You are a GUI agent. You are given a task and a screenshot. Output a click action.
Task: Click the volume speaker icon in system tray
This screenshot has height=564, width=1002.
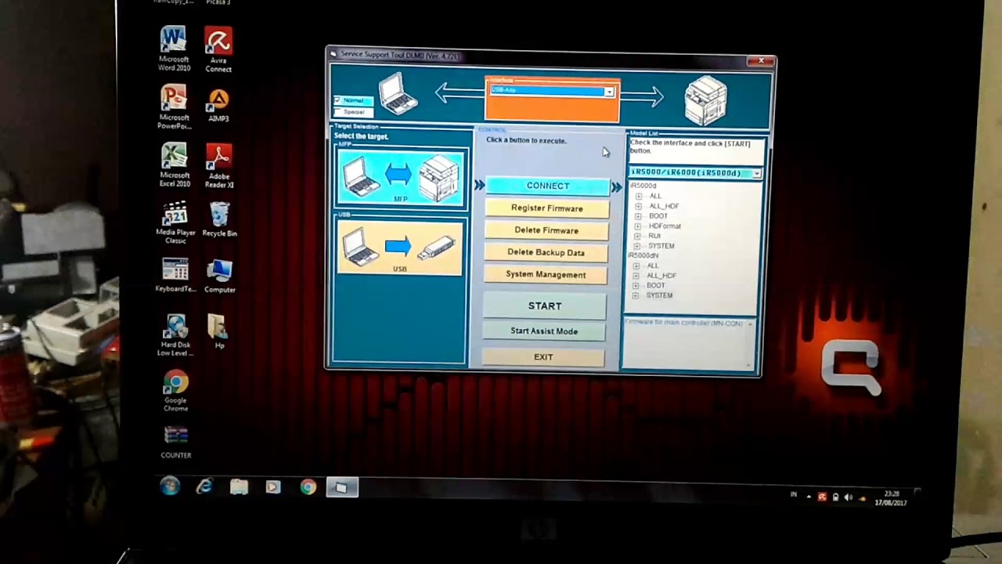pyautogui.click(x=849, y=497)
